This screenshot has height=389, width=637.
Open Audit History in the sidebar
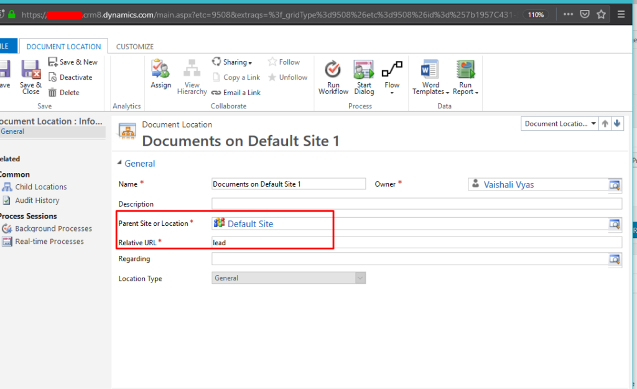[x=37, y=200]
